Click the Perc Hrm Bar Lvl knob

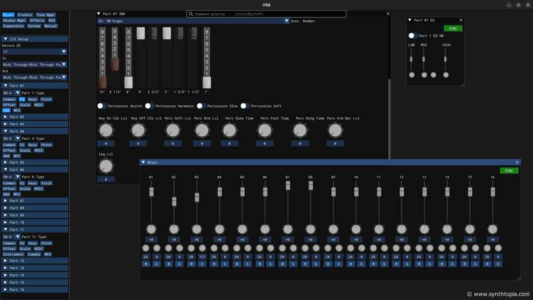point(335,130)
